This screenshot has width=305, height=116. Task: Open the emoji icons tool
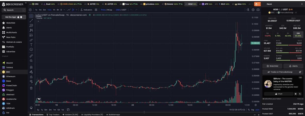31,49
